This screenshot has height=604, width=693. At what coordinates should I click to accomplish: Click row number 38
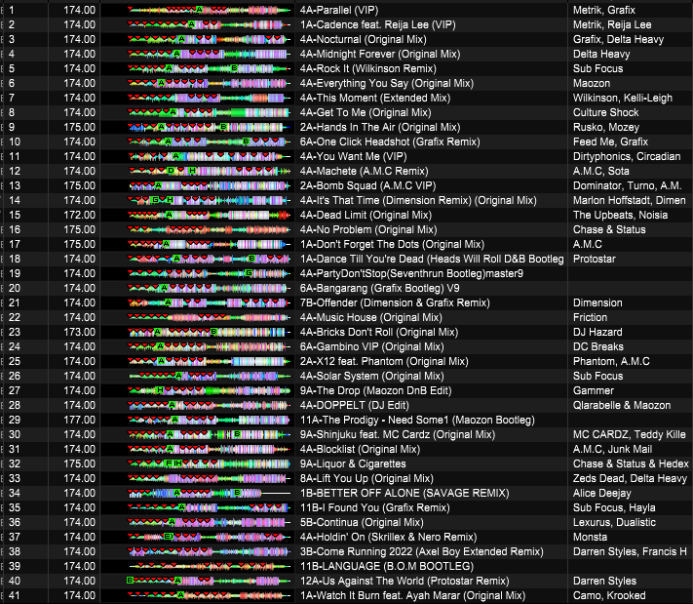point(15,551)
